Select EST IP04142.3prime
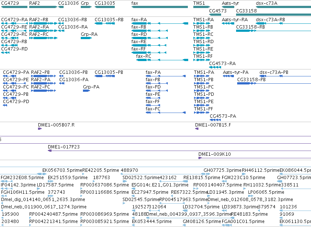 (18, 185)
